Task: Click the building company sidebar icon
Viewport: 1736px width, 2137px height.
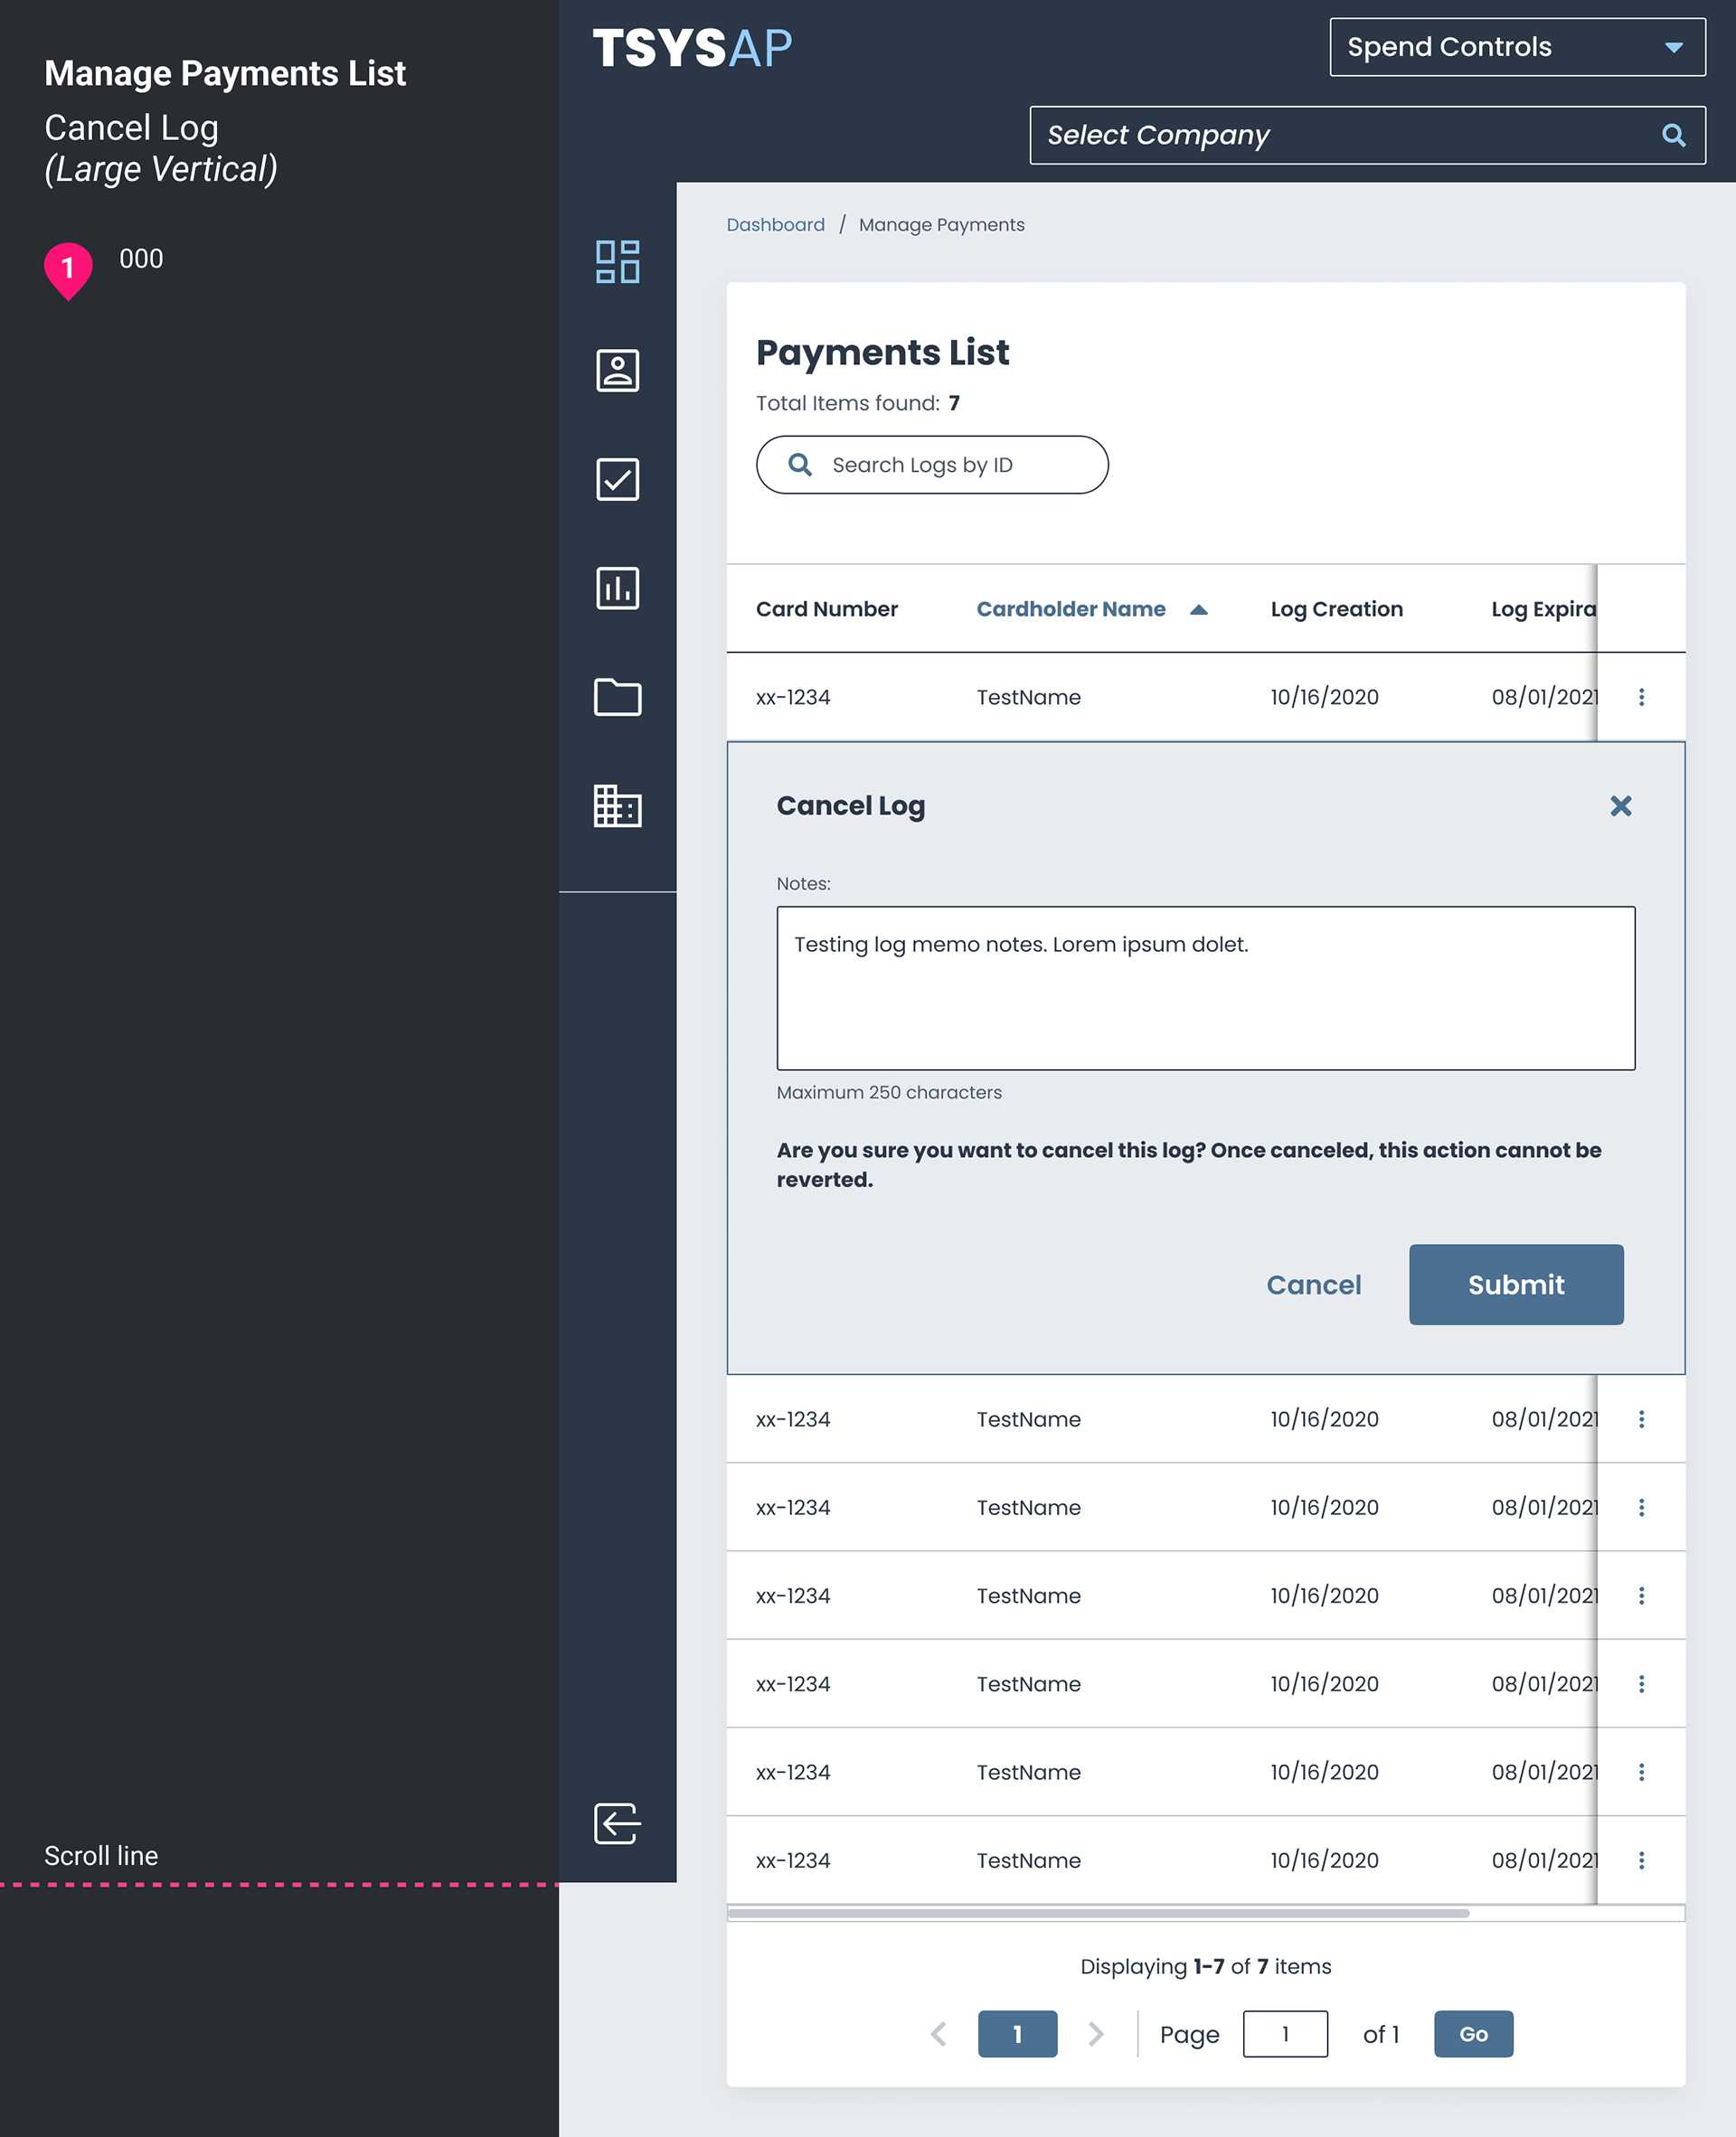Action: (x=617, y=805)
